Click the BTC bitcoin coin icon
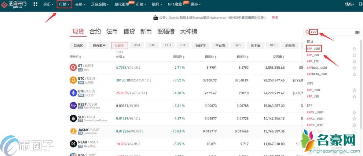This screenshot has width=363, height=156. coord(73,80)
